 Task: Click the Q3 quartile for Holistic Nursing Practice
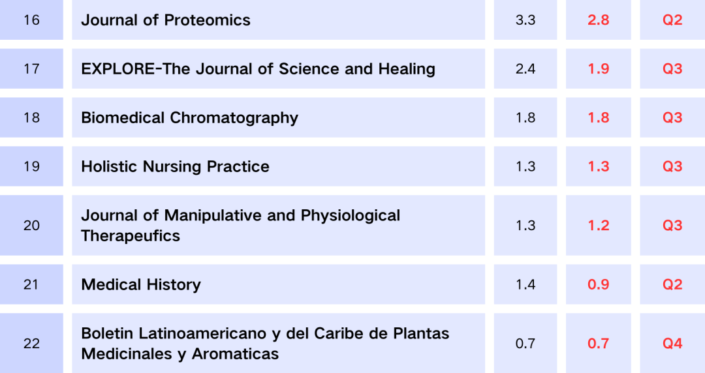(x=672, y=166)
